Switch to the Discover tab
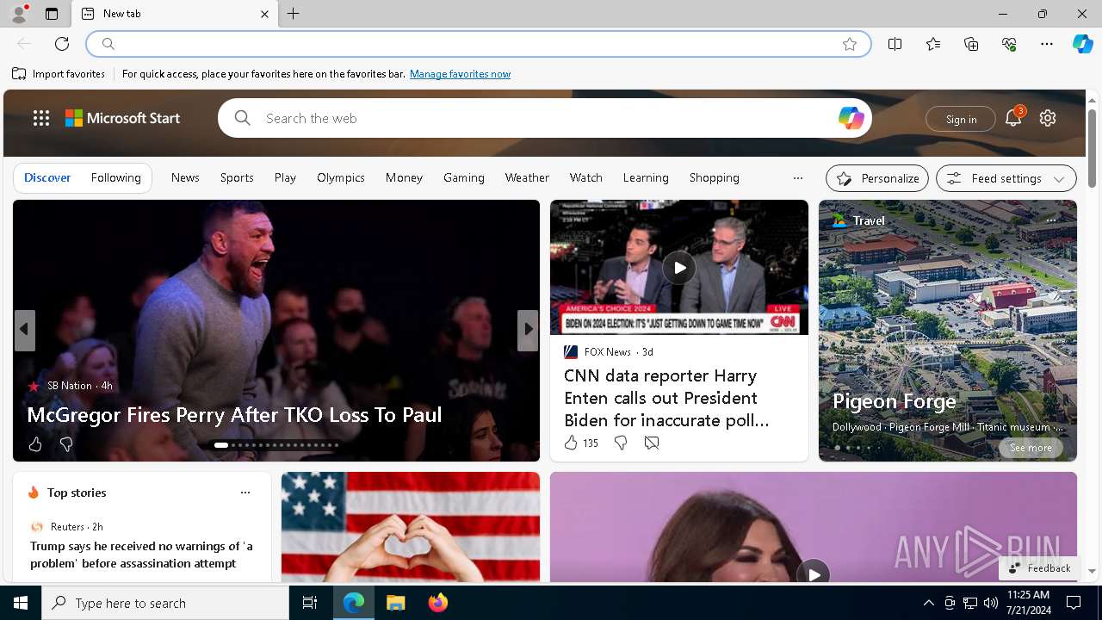This screenshot has width=1102, height=620. (x=47, y=177)
